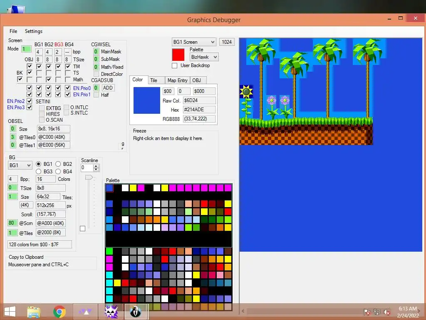Click the EN.Prio2 blue label
426x320 pixels.
coord(16,101)
